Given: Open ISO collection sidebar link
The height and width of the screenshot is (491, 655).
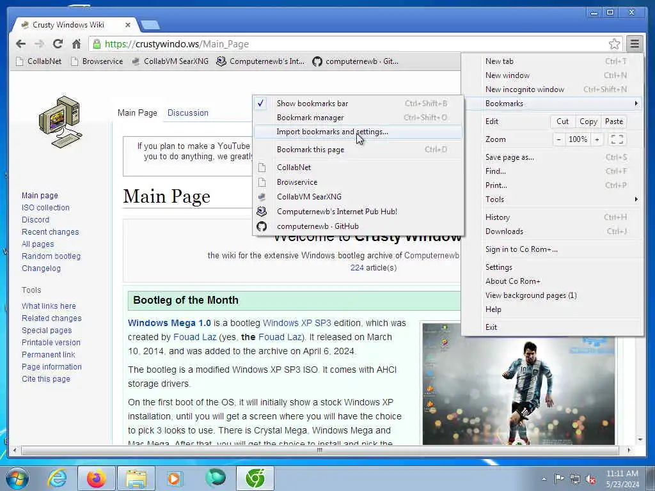Looking at the screenshot, I should [45, 208].
